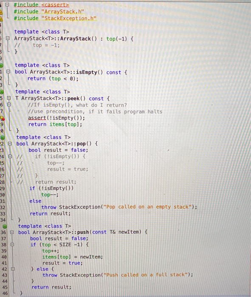
Task: Click 'return items[top];' statement
Action: [x=55, y=124]
